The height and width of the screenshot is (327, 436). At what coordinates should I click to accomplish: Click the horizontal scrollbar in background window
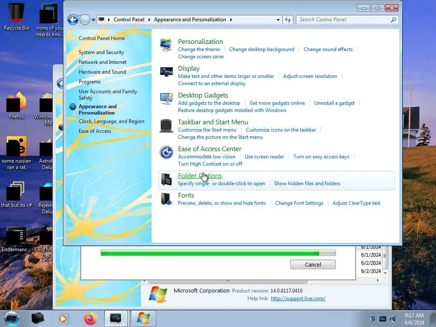tap(228, 281)
